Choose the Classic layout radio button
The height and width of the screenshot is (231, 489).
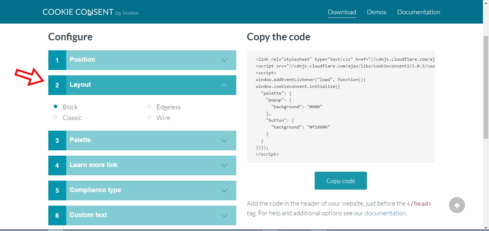[x=55, y=117]
